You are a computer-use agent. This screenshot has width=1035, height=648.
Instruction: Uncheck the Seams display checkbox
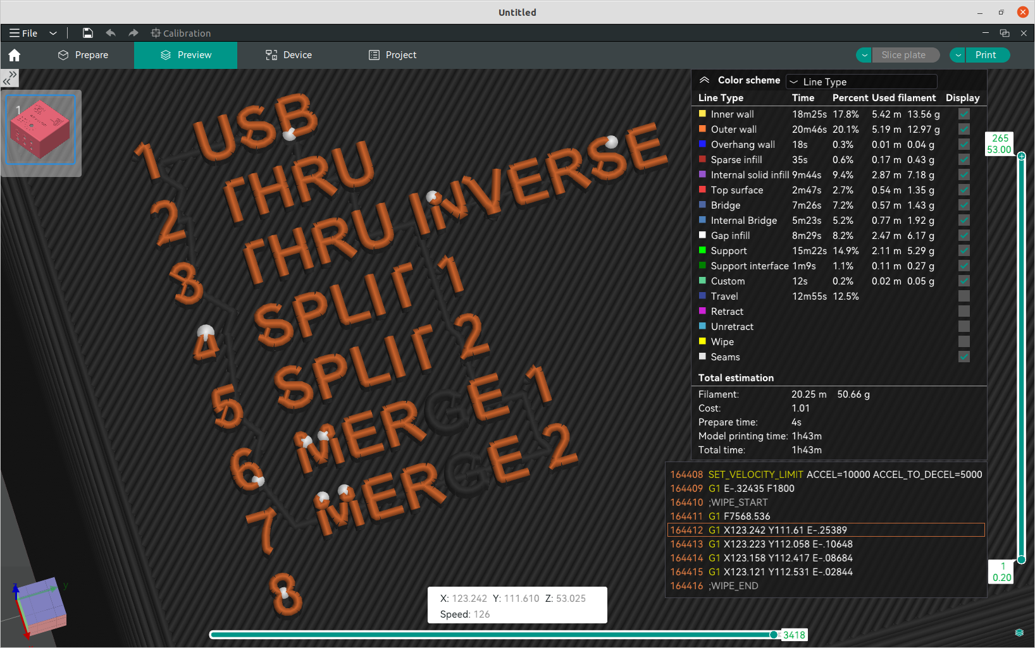pyautogui.click(x=964, y=357)
